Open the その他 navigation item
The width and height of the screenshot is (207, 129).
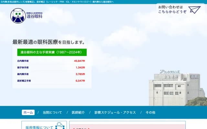(x=150, y=113)
